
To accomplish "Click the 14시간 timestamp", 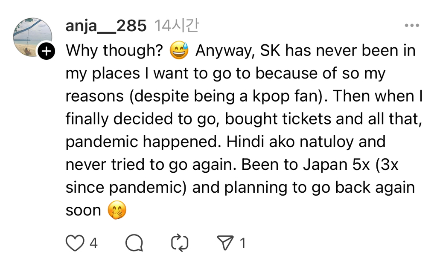I will point(176,26).
